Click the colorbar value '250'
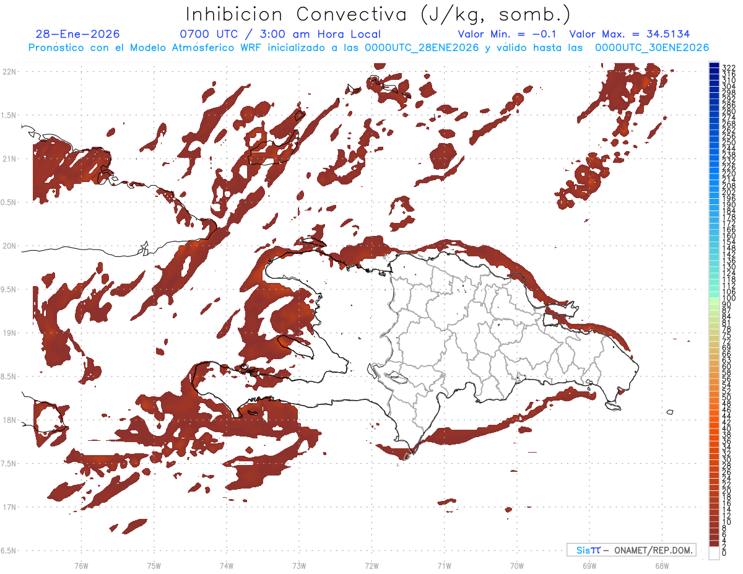This screenshot has height=574, width=743. click(x=729, y=142)
